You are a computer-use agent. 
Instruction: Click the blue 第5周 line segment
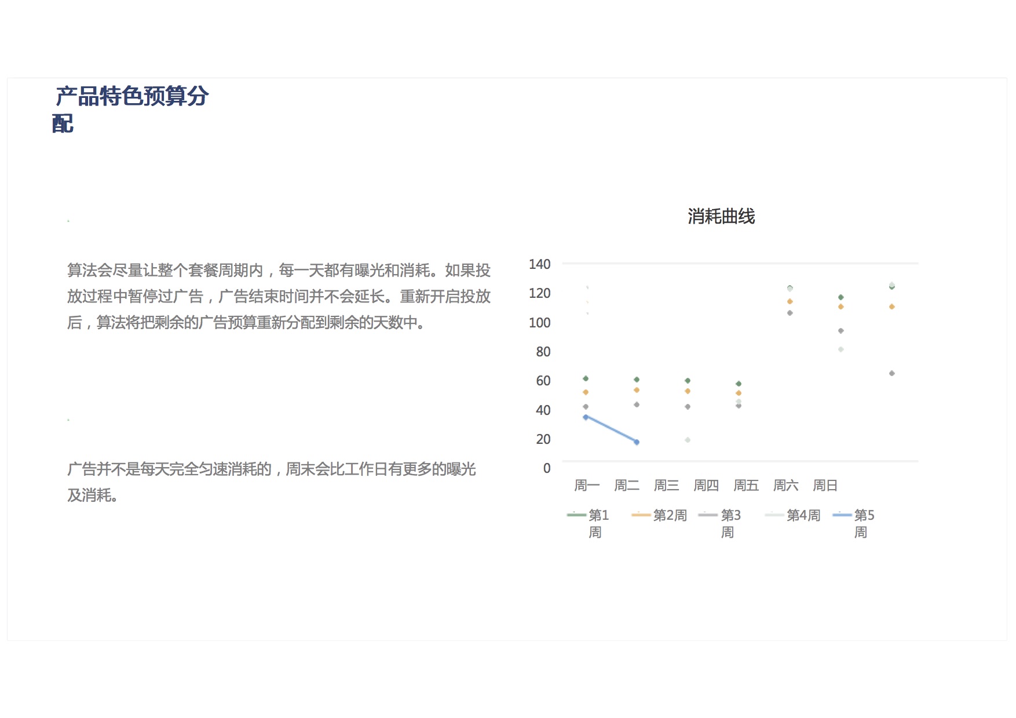(611, 429)
